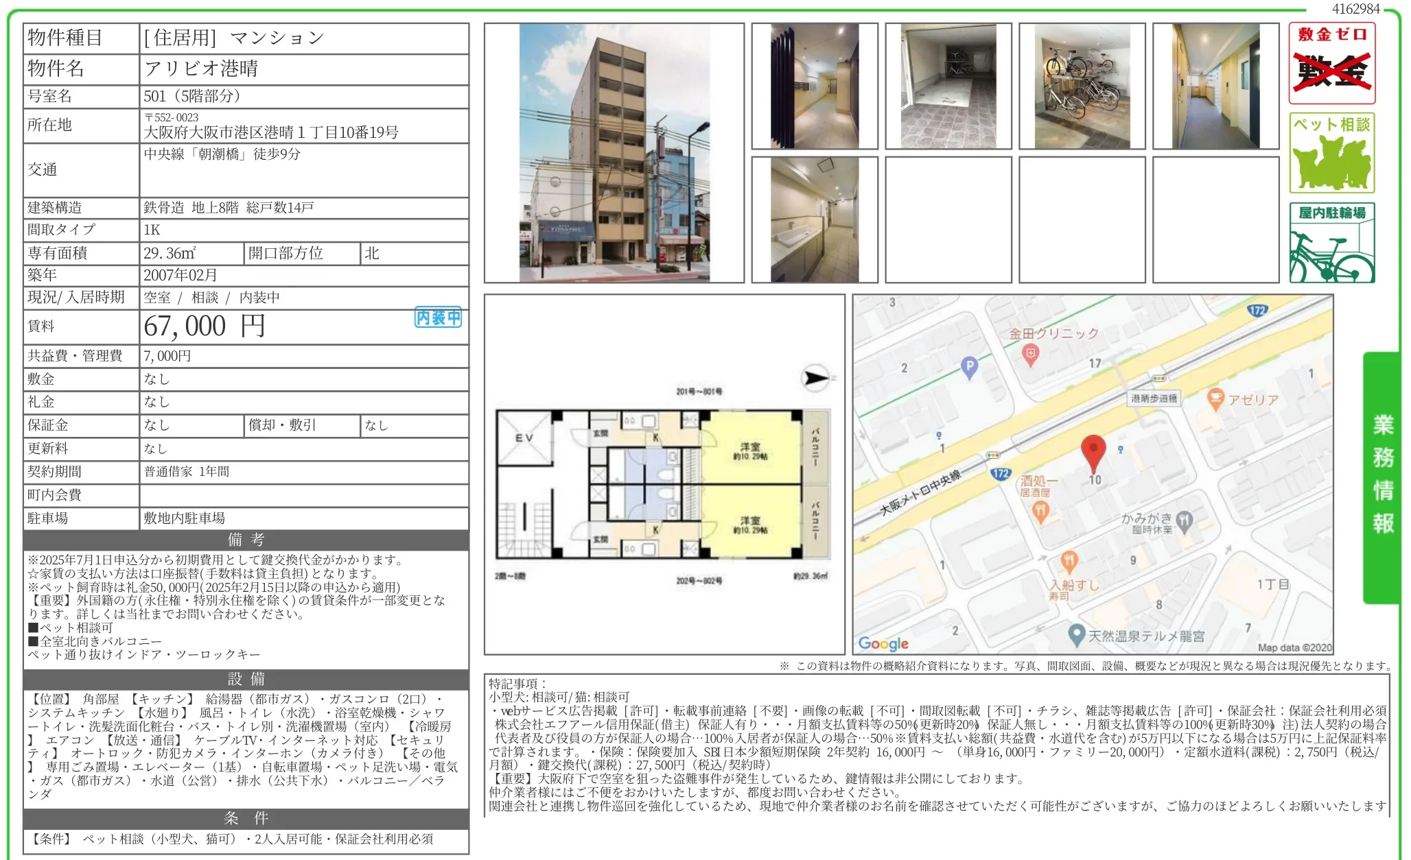The image size is (1411, 860).
Task: Select the purple parking P marker on the map
Action: (x=969, y=368)
